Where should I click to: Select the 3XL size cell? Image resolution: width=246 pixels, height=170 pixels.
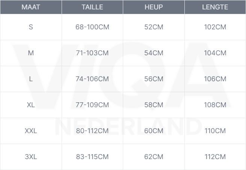pos(31,157)
